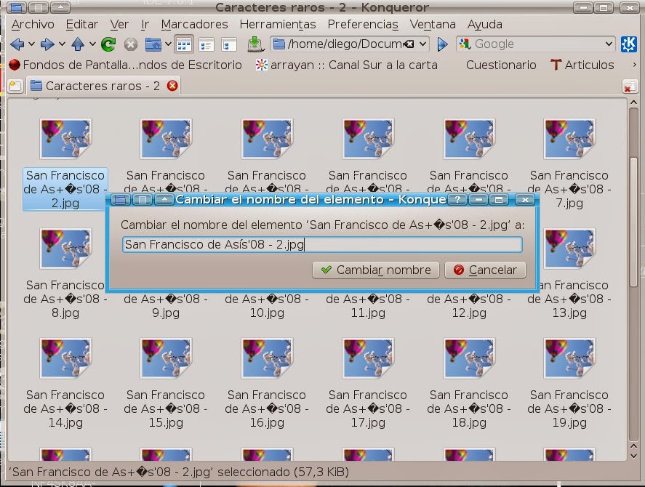Click the scroll down arrow at scrollbar bottom
645x487 pixels.
pyautogui.click(x=633, y=455)
